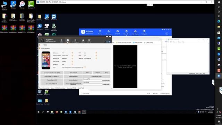Click the iPhone preview image in iBypasser

coord(46,60)
